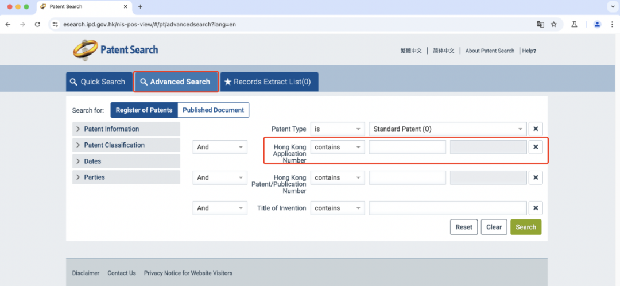The height and width of the screenshot is (286, 620).
Task: Open the browser profile avatar
Action: pyautogui.click(x=597, y=24)
